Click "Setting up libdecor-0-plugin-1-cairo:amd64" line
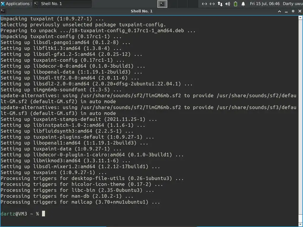 click(x=92, y=155)
